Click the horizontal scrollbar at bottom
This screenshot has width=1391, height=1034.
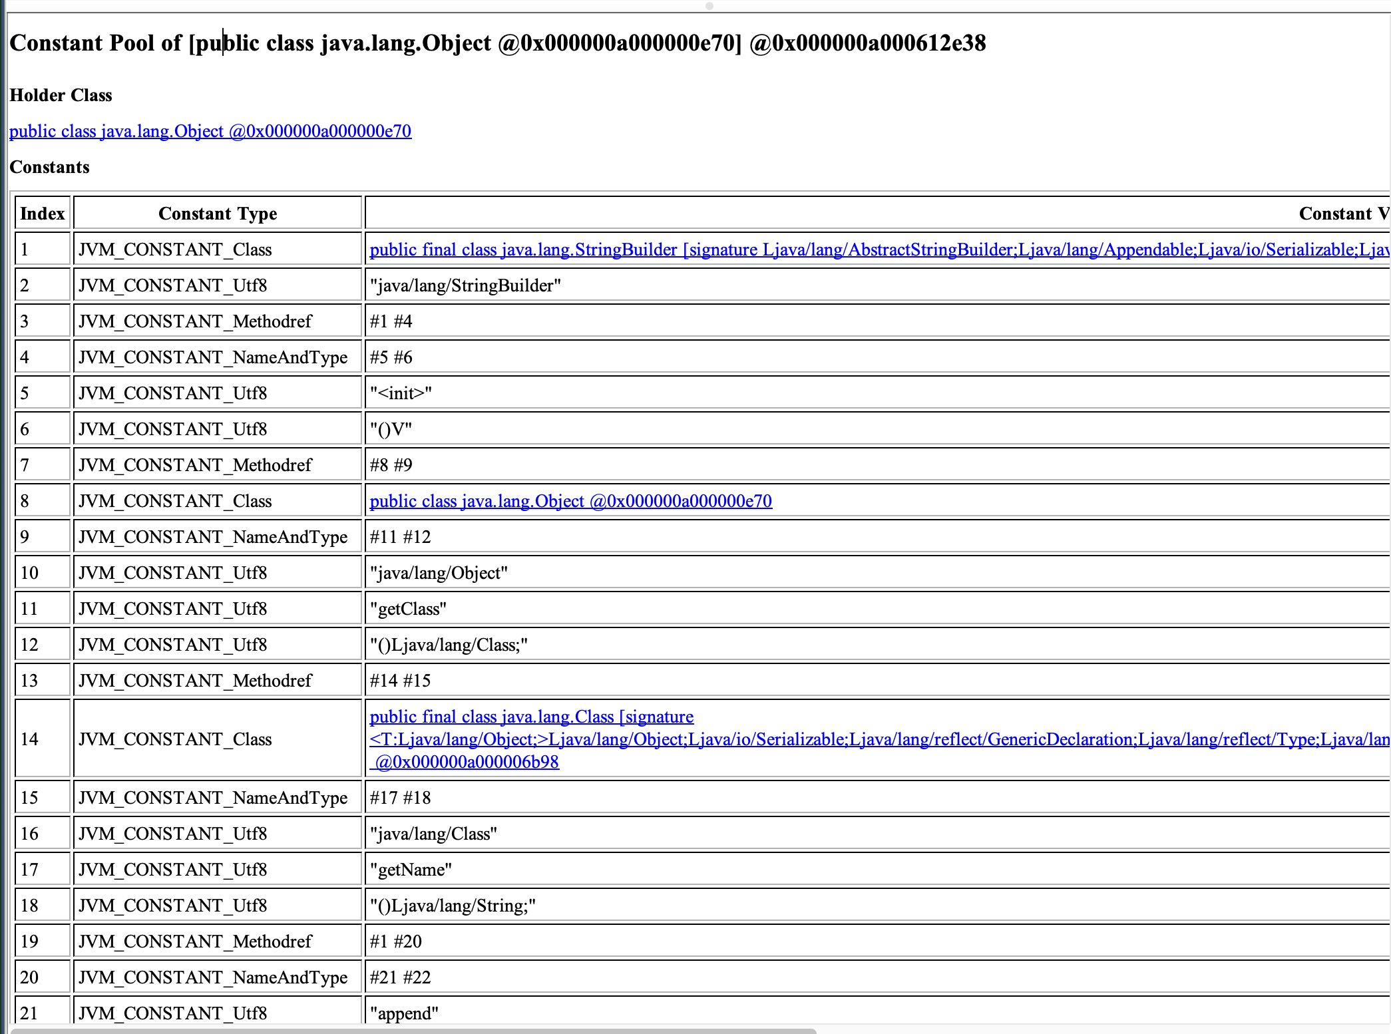[x=413, y=1031]
